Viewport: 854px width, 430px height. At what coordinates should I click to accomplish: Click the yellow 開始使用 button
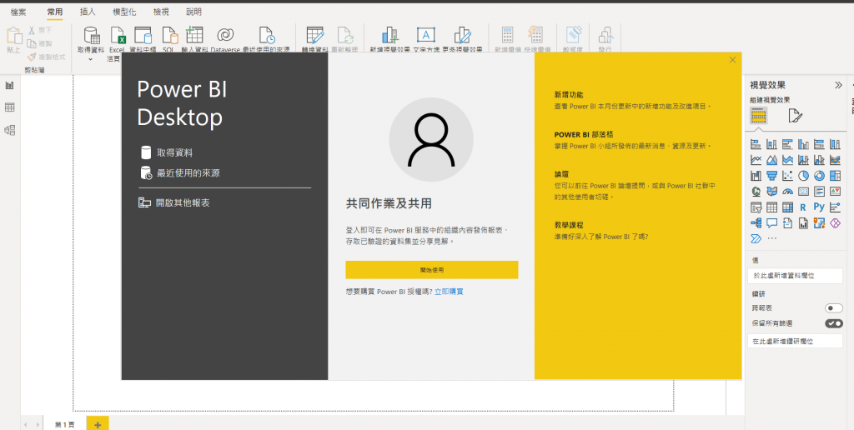tap(431, 269)
